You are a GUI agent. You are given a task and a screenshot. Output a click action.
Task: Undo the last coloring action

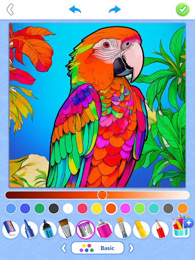(x=75, y=9)
